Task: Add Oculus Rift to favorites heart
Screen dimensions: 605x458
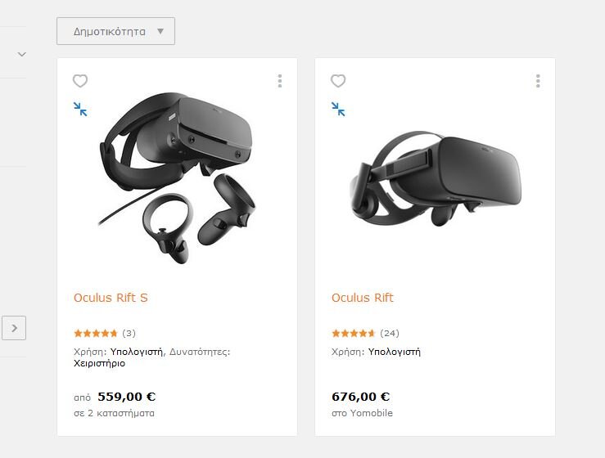Action: tap(338, 81)
